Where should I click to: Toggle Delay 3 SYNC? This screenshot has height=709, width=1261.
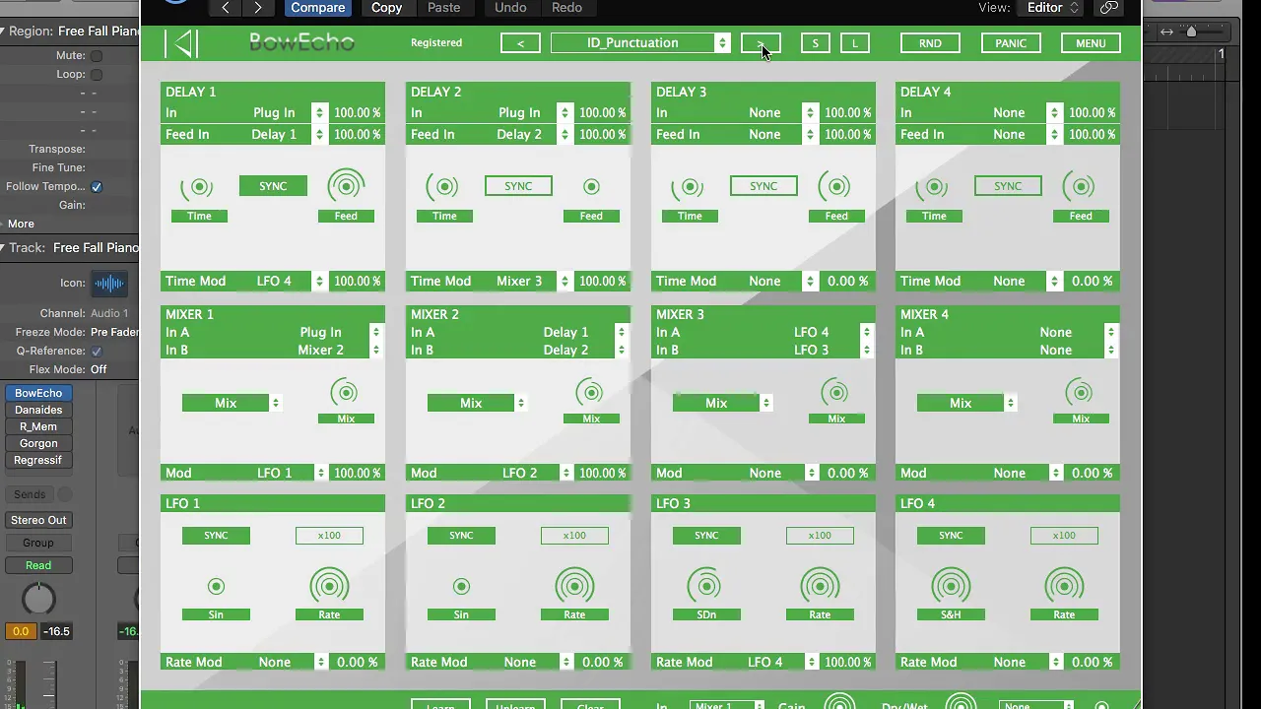coord(763,186)
